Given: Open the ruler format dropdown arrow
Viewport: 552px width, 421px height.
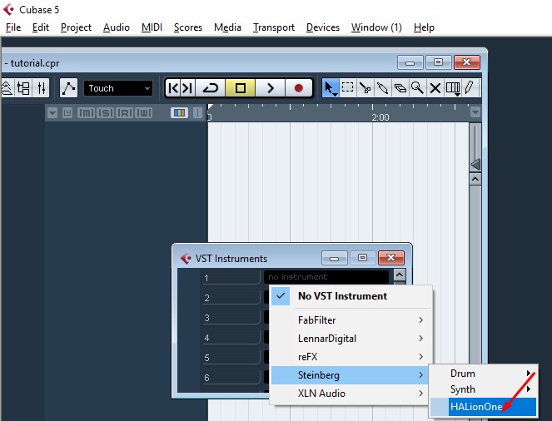Looking at the screenshot, I should 475,112.
